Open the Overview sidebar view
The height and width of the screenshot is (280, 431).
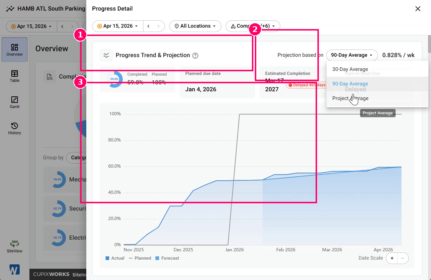coord(15,49)
